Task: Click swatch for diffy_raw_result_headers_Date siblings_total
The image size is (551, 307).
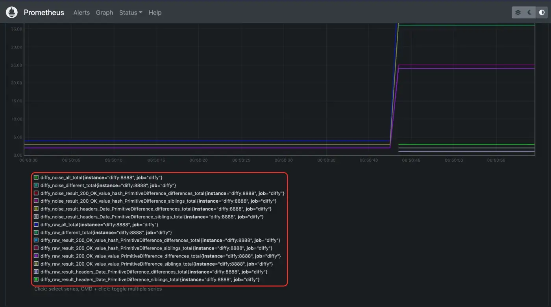Action: pyautogui.click(x=36, y=279)
